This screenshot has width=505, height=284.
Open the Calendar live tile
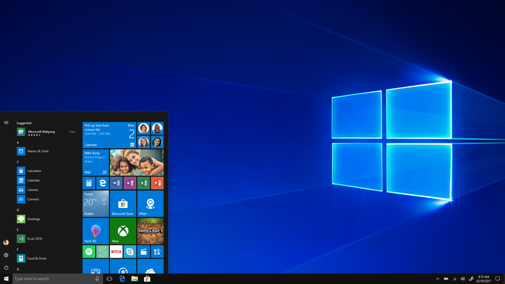point(109,135)
